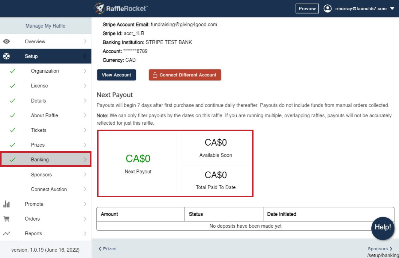This screenshot has width=399, height=258.
Task: Click the Total Paid To Date card
Action: click(216, 180)
